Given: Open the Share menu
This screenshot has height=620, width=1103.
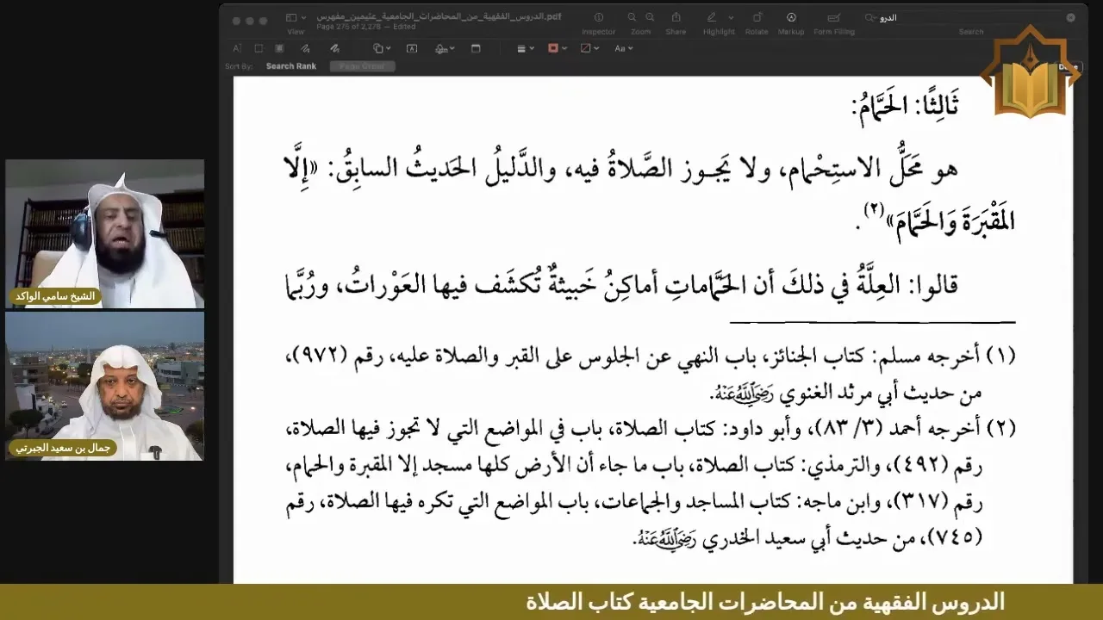Looking at the screenshot, I should click(x=676, y=17).
